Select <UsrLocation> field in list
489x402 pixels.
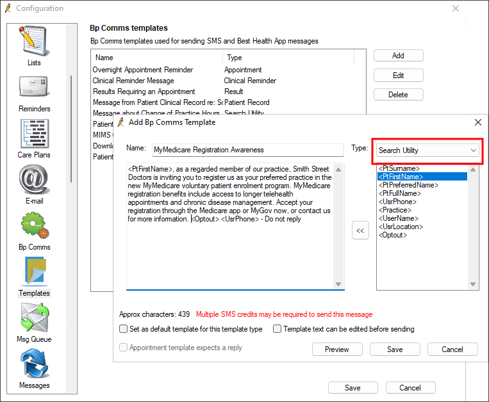tap(422, 227)
